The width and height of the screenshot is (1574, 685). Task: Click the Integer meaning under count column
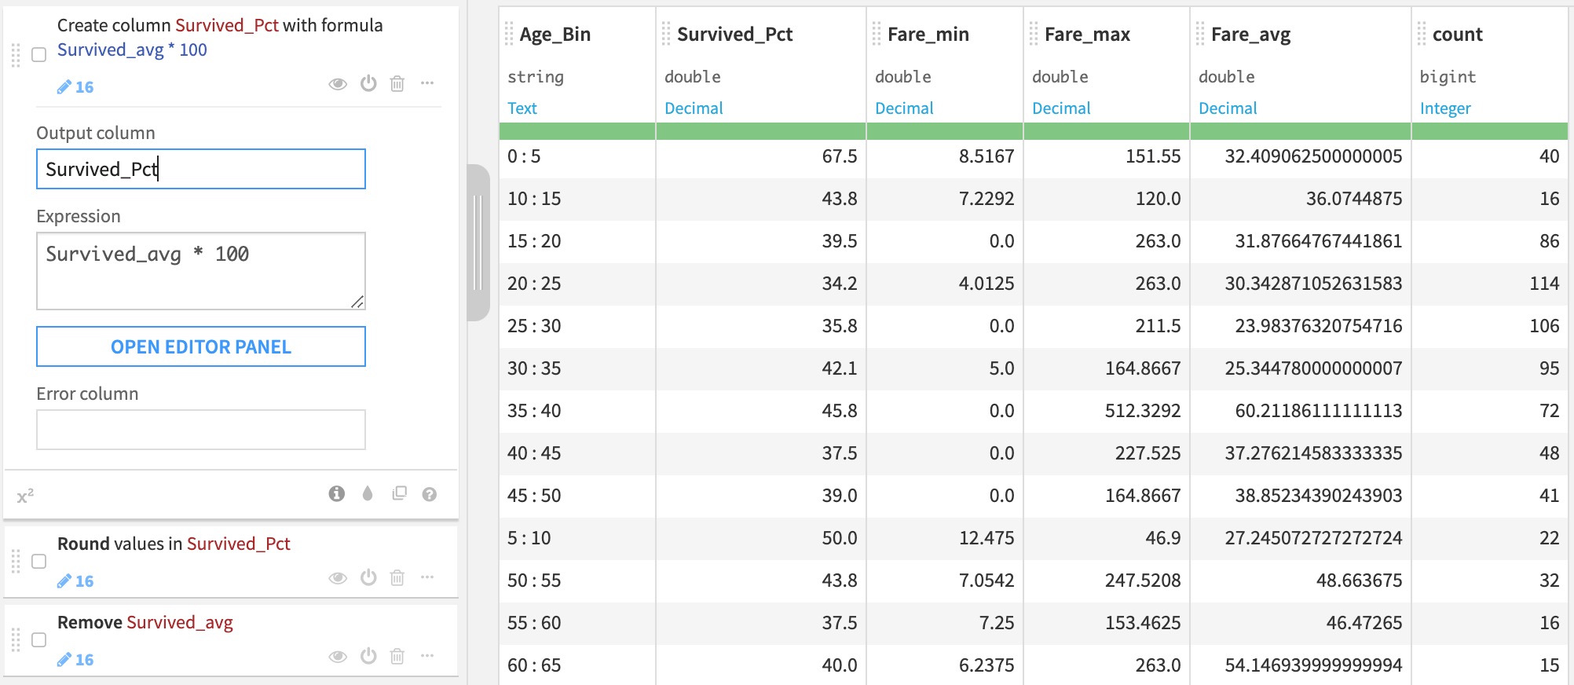pos(1444,108)
